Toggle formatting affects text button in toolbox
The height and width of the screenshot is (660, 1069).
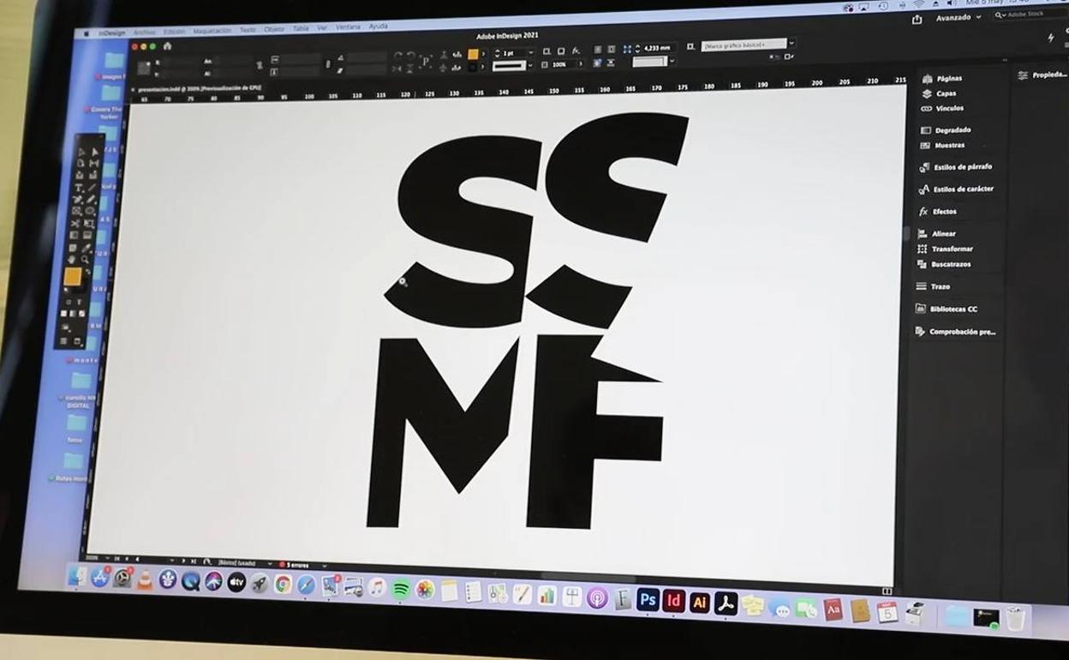click(80, 302)
